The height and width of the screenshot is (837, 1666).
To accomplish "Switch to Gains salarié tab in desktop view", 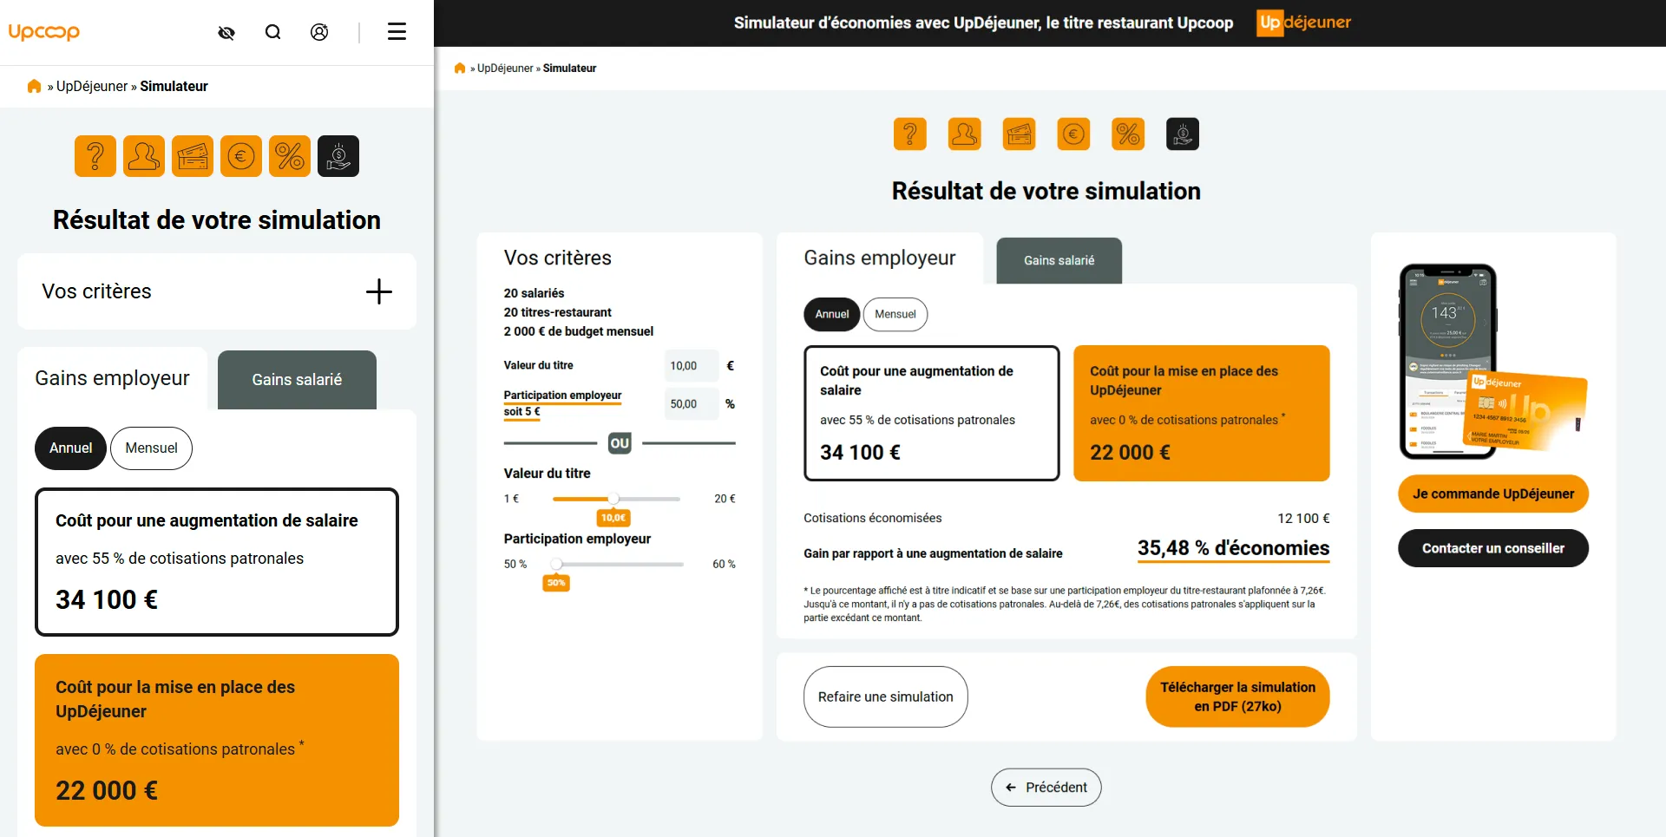I will tap(1059, 260).
